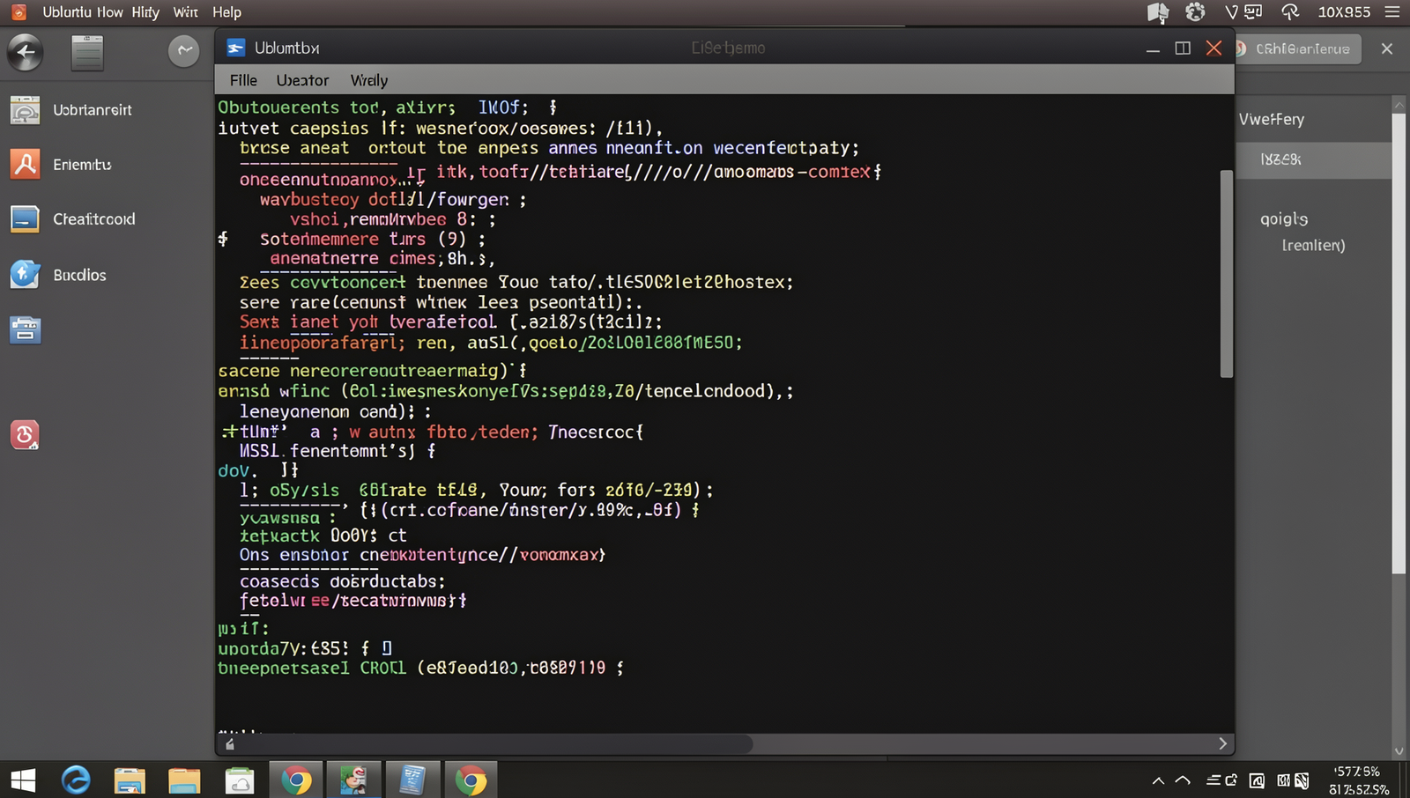Open Chrome icon next to cloud bag icon
Image resolution: width=1410 pixels, height=798 pixels.
[296, 780]
